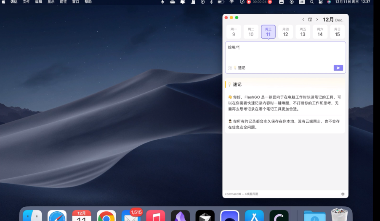The image size is (380, 221).
Task: Send the note with the arrow button
Action: pos(338,68)
